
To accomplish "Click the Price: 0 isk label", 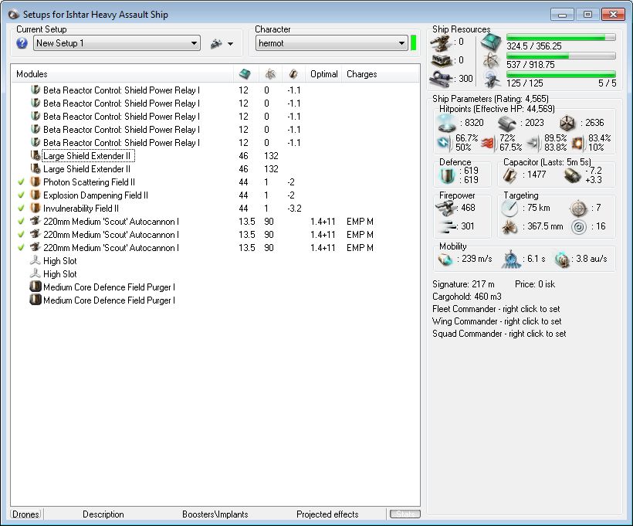I will [535, 284].
